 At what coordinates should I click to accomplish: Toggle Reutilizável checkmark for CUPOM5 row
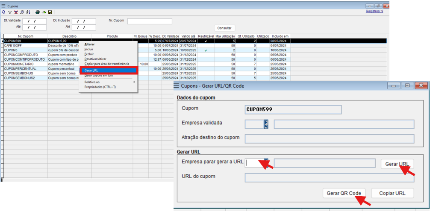click(x=206, y=50)
